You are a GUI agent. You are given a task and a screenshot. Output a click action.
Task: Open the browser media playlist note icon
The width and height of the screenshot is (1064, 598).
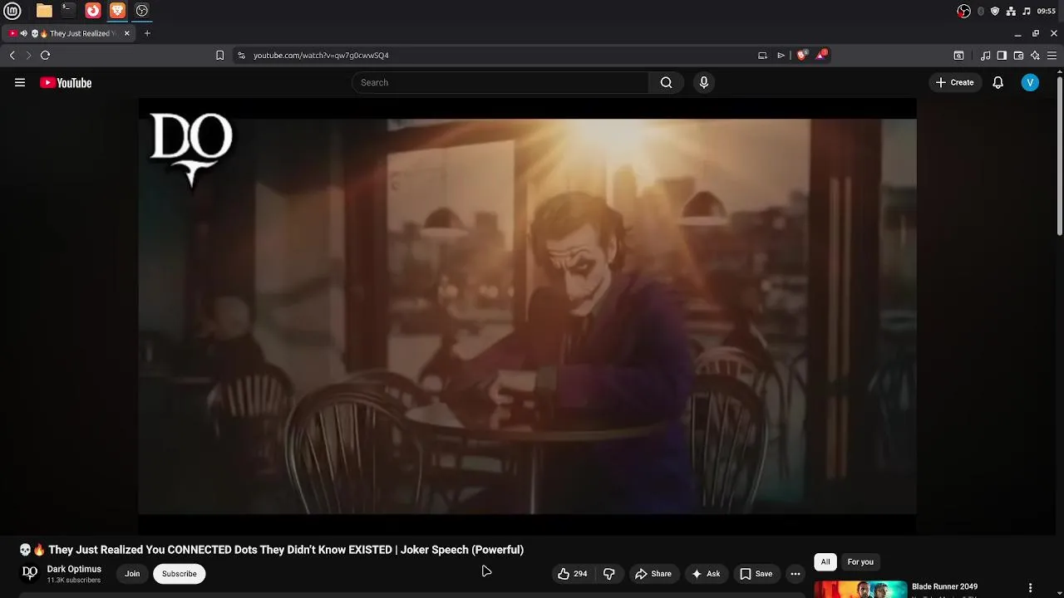point(985,56)
